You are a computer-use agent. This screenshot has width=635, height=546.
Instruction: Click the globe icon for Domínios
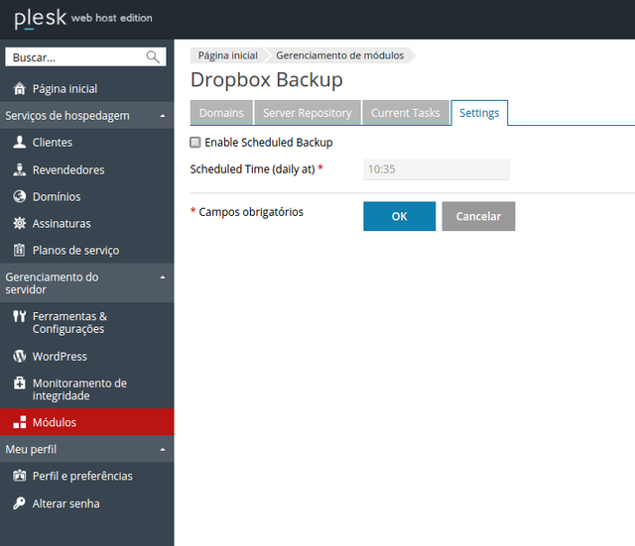pos(19,197)
